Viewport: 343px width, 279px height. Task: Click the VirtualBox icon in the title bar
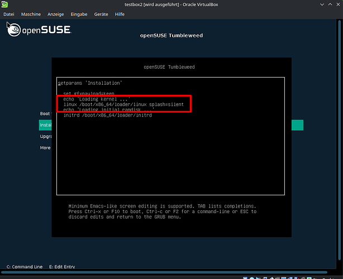pos(5,4)
